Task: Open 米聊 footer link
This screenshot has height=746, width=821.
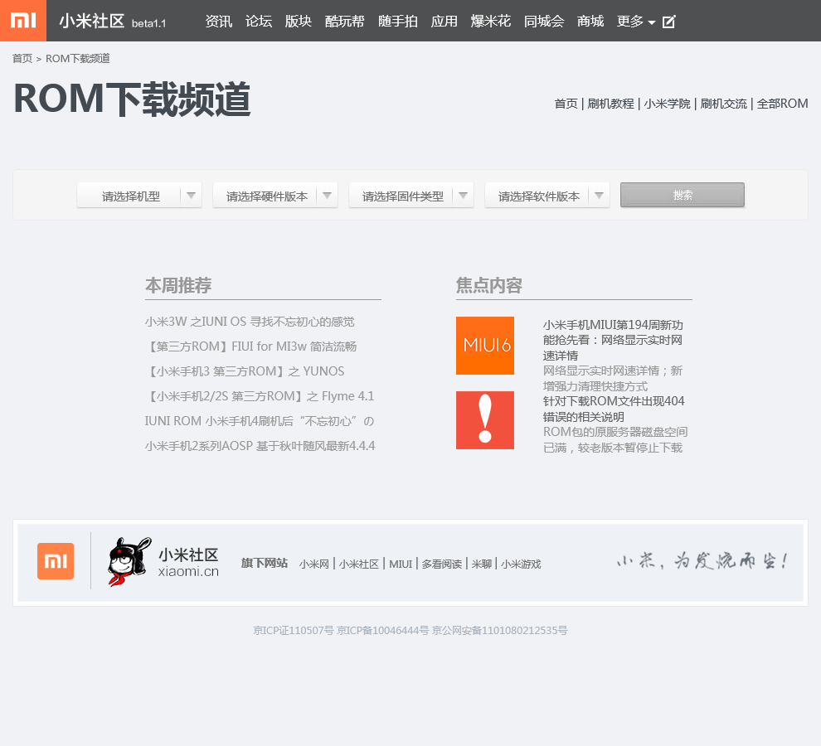Action: coord(482,564)
